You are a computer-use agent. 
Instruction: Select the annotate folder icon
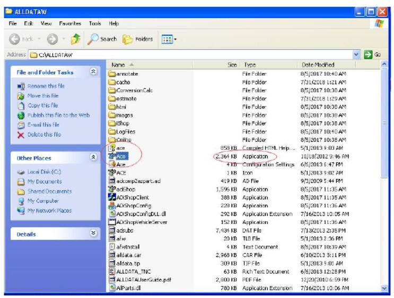point(112,74)
